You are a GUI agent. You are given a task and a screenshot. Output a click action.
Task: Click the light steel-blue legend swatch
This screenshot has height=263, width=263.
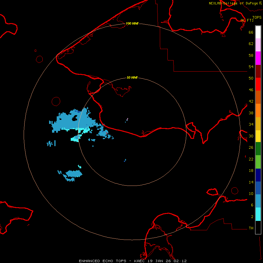point(258,201)
